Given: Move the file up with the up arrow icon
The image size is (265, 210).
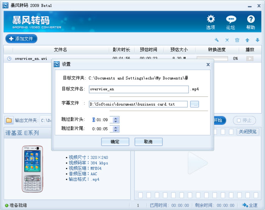Looking at the screenshot, I should (247, 40).
